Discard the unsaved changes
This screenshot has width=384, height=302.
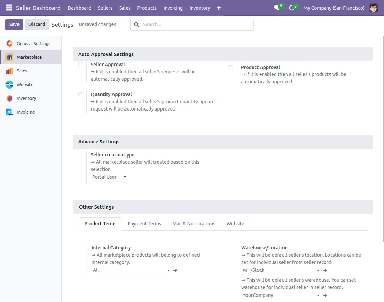click(37, 24)
